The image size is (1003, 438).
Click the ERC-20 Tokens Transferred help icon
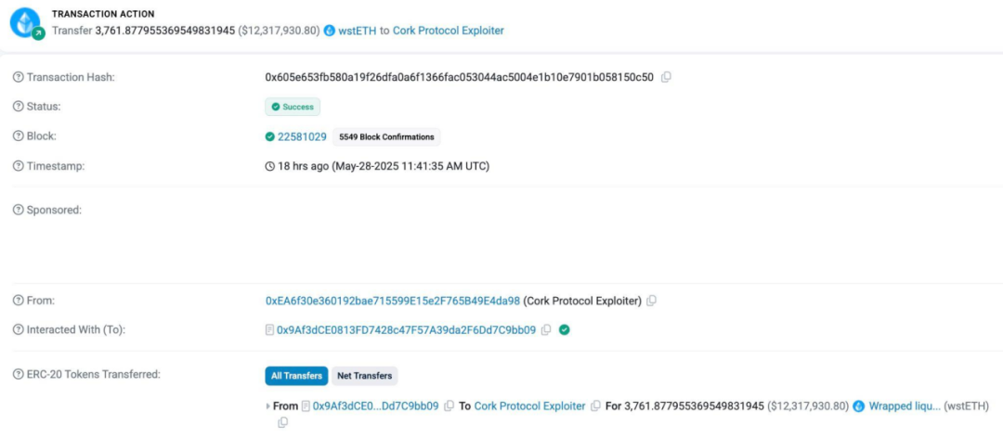[18, 375]
